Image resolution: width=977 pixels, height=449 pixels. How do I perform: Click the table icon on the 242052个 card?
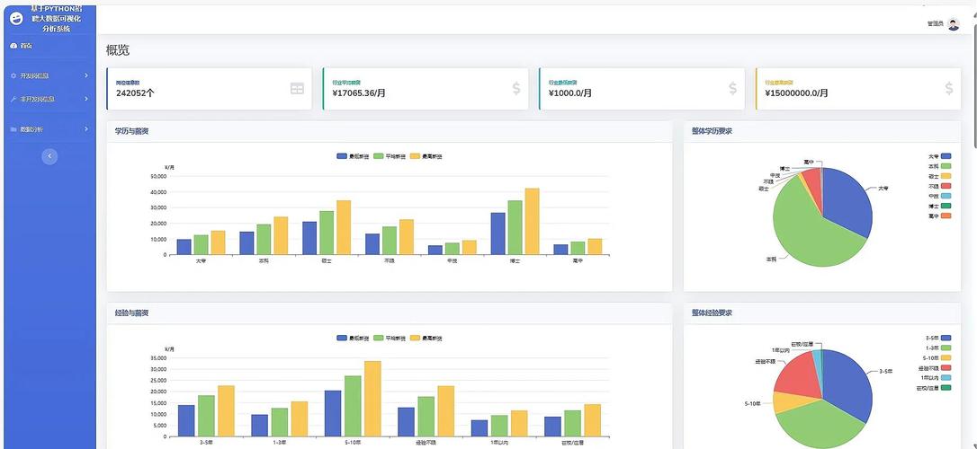pyautogui.click(x=297, y=88)
